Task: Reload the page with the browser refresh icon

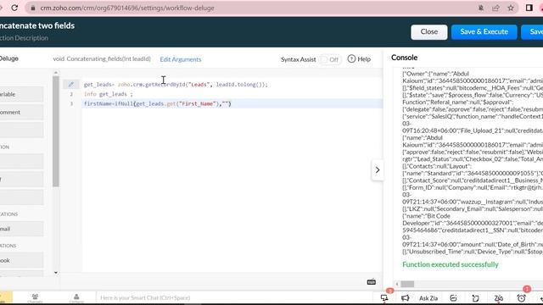Action: 14,8
